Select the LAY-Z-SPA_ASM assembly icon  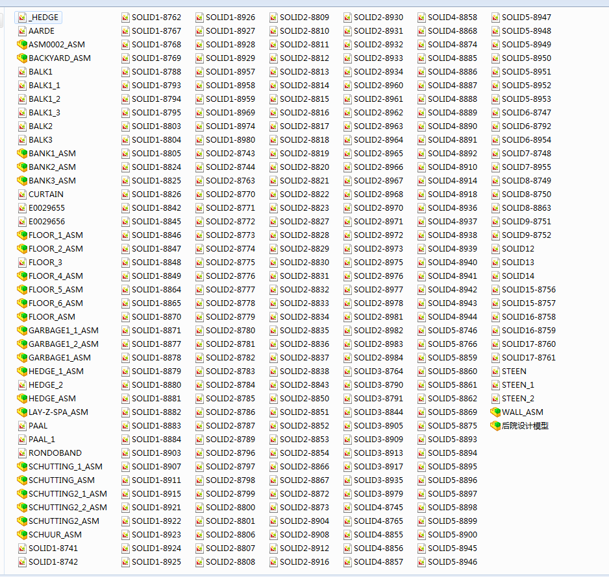click(22, 412)
